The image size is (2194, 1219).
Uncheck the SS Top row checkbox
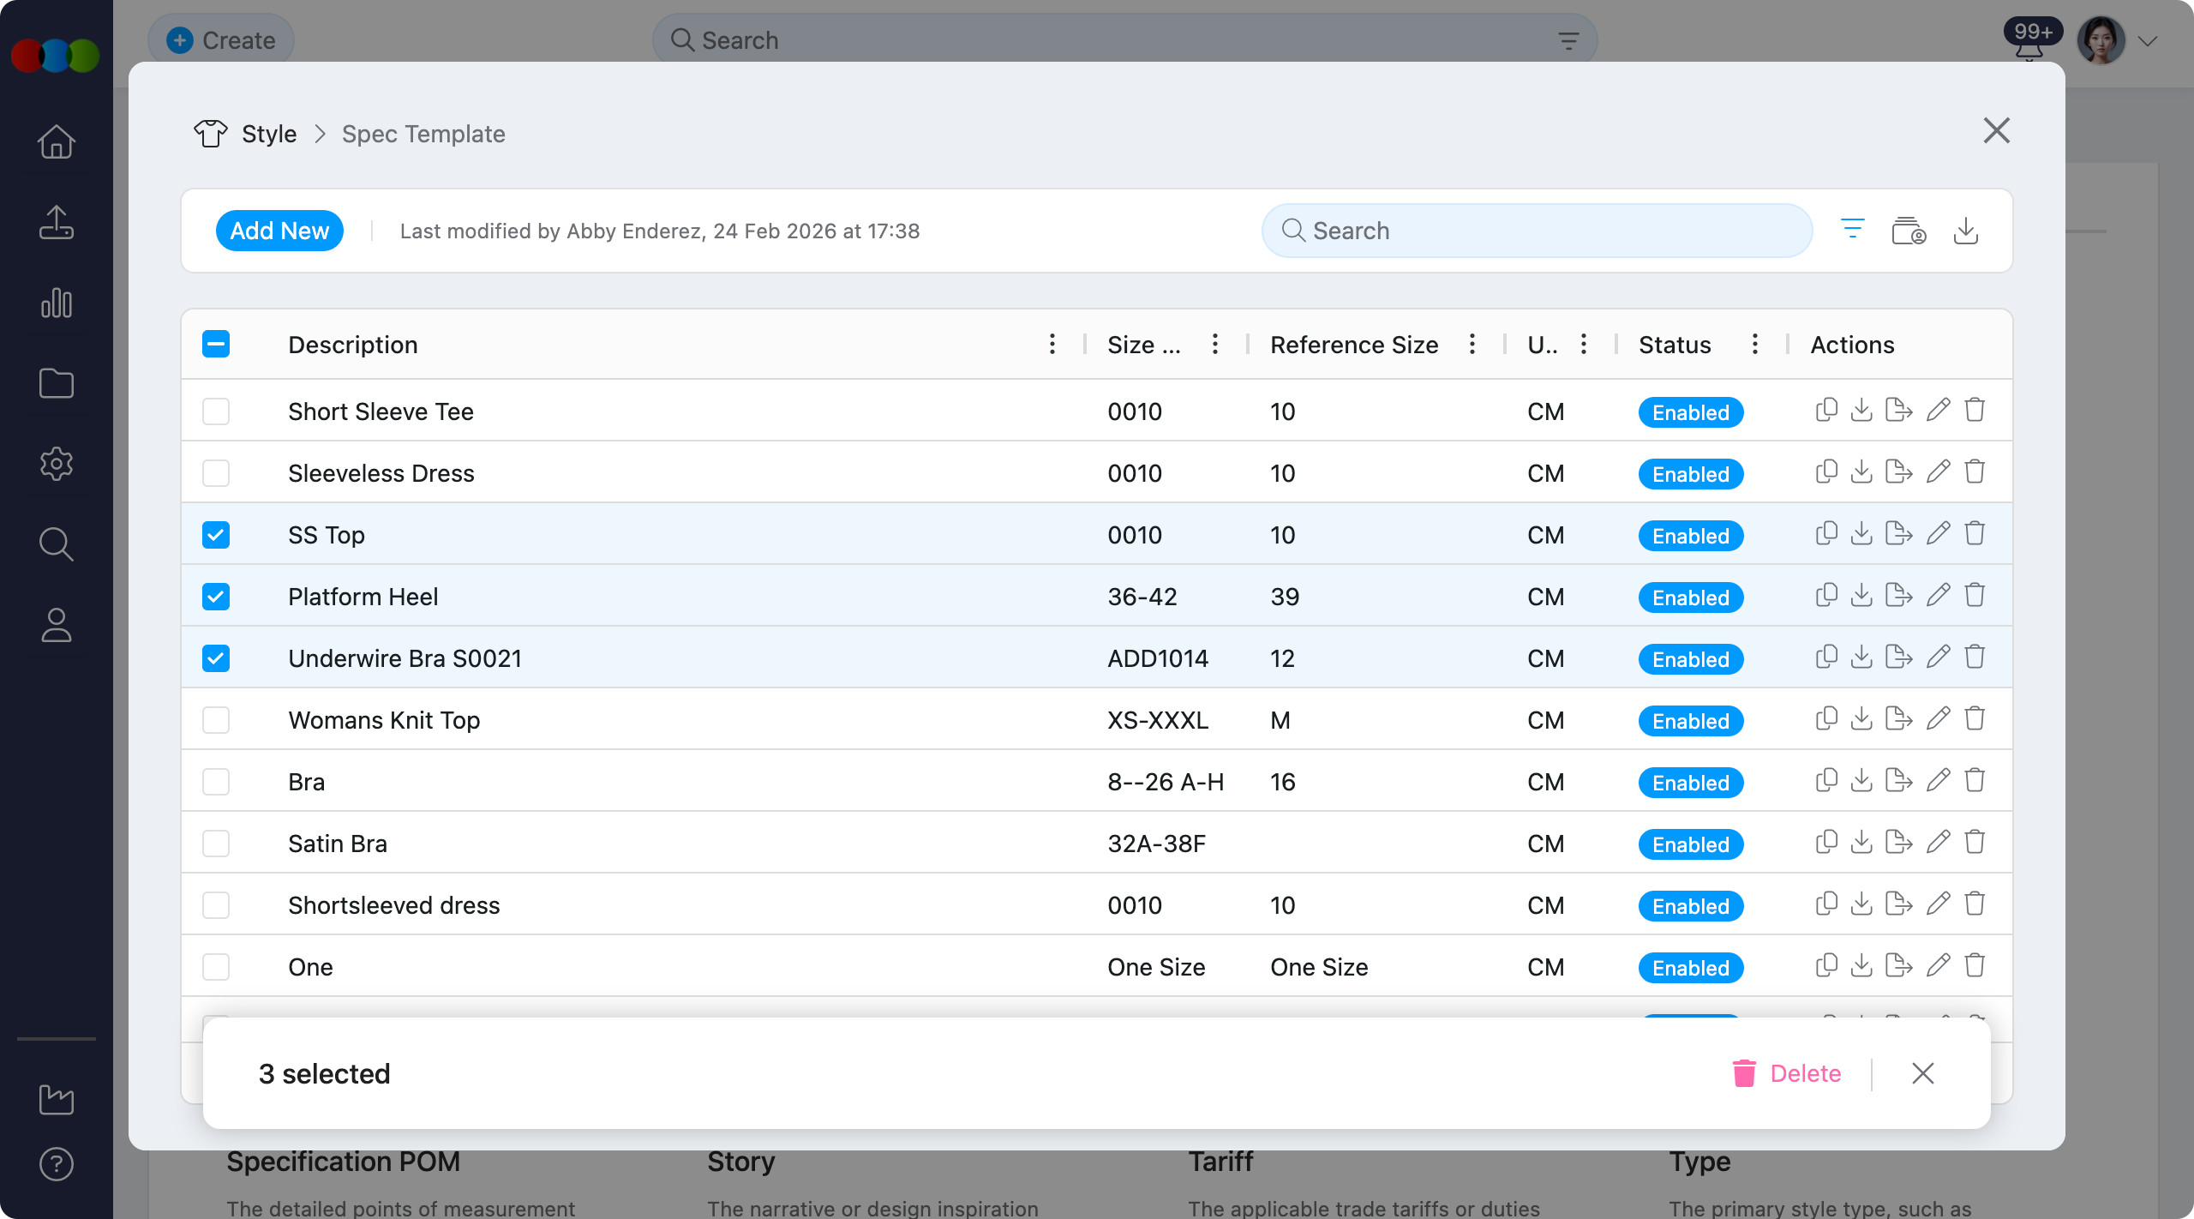tap(216, 534)
